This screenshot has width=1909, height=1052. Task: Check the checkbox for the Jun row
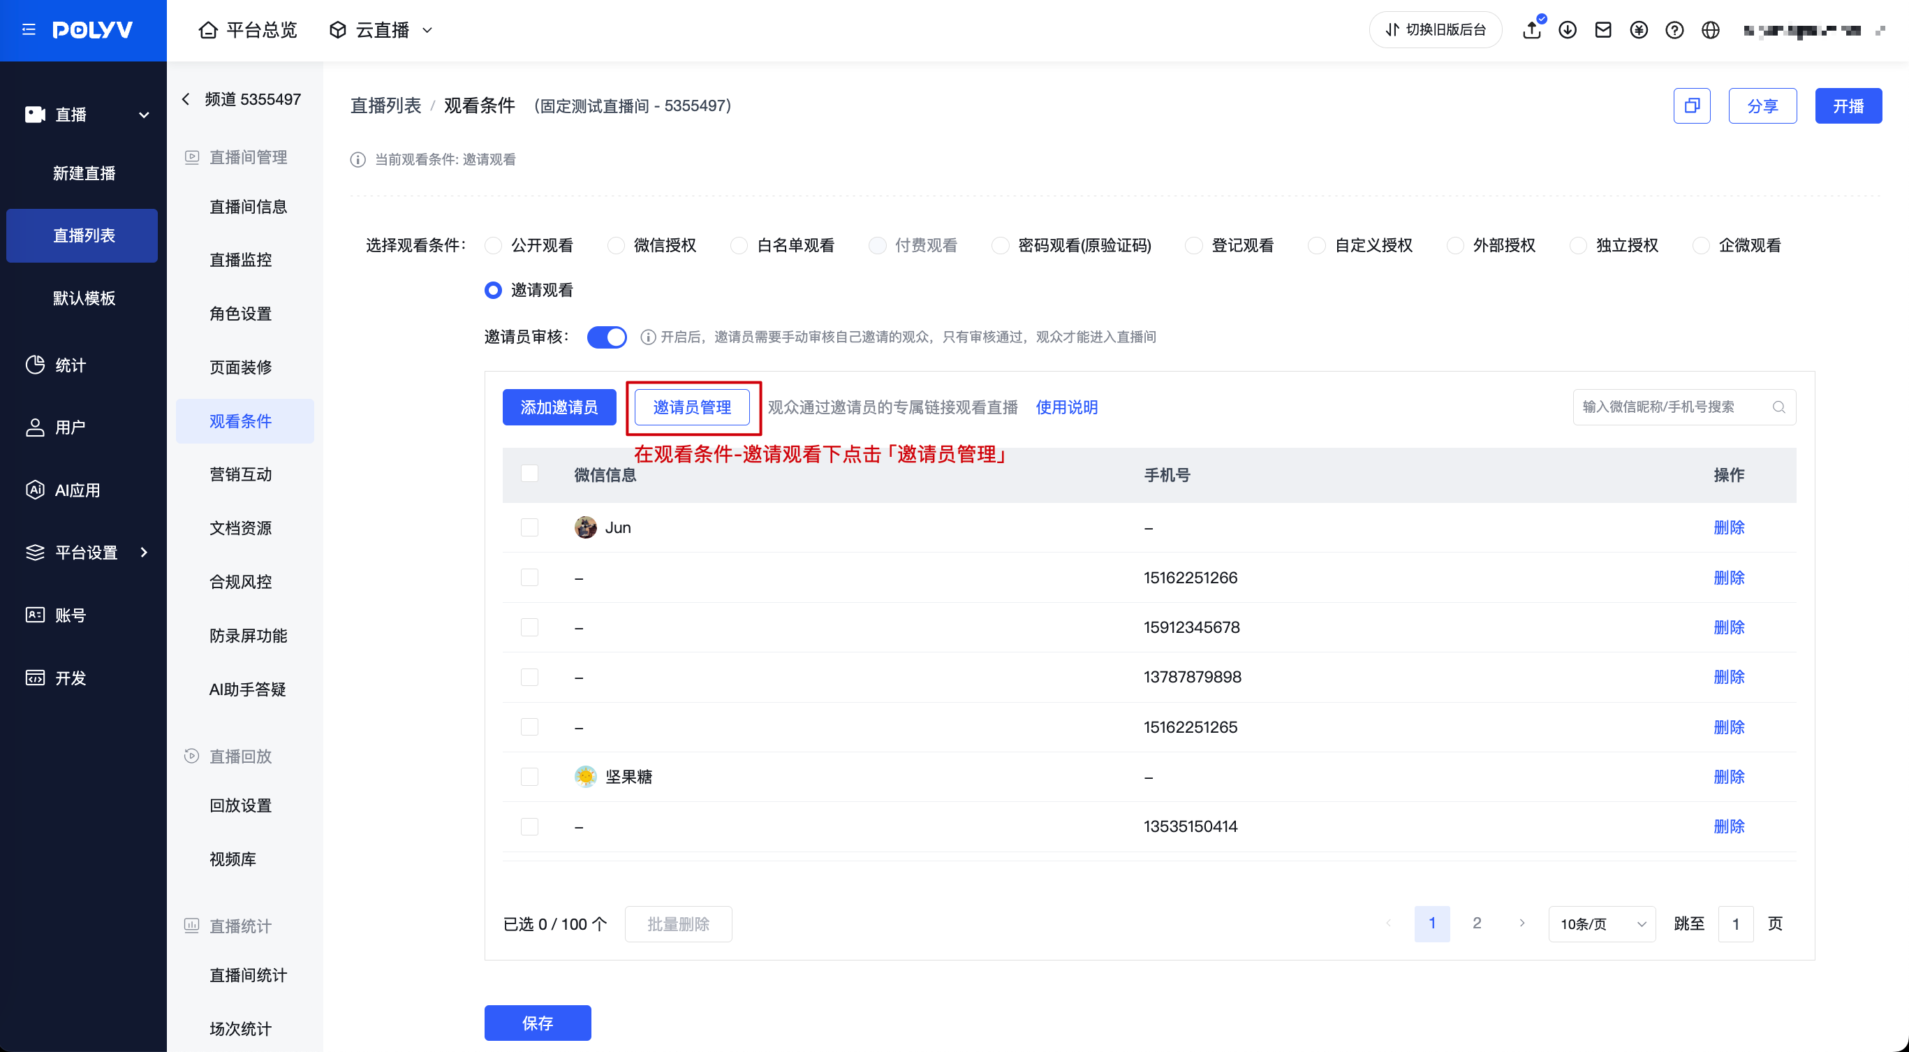(529, 527)
